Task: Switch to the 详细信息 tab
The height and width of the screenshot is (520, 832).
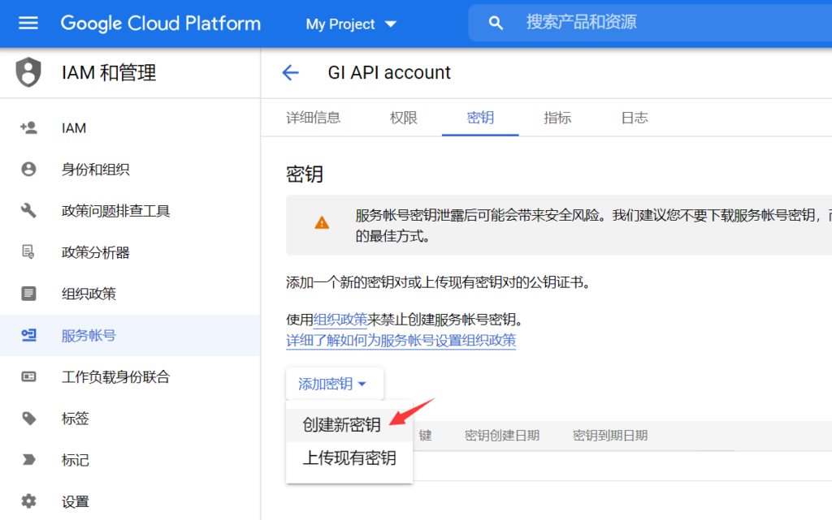Action: click(313, 118)
